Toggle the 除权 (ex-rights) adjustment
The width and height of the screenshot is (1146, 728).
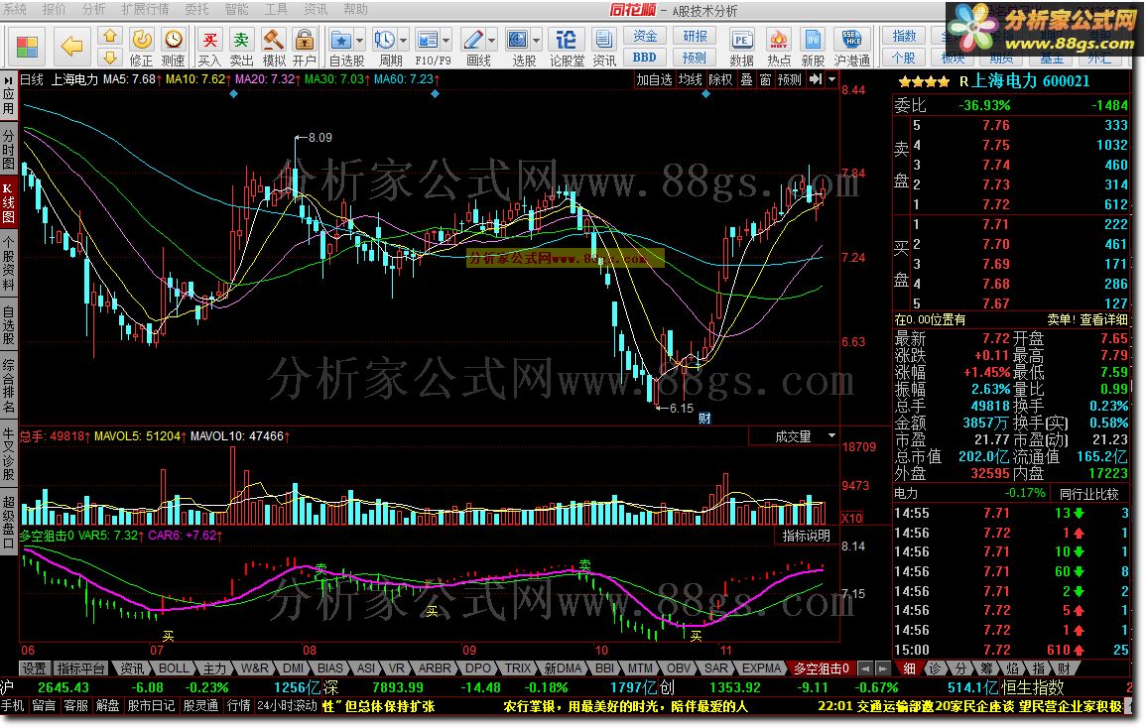point(720,79)
